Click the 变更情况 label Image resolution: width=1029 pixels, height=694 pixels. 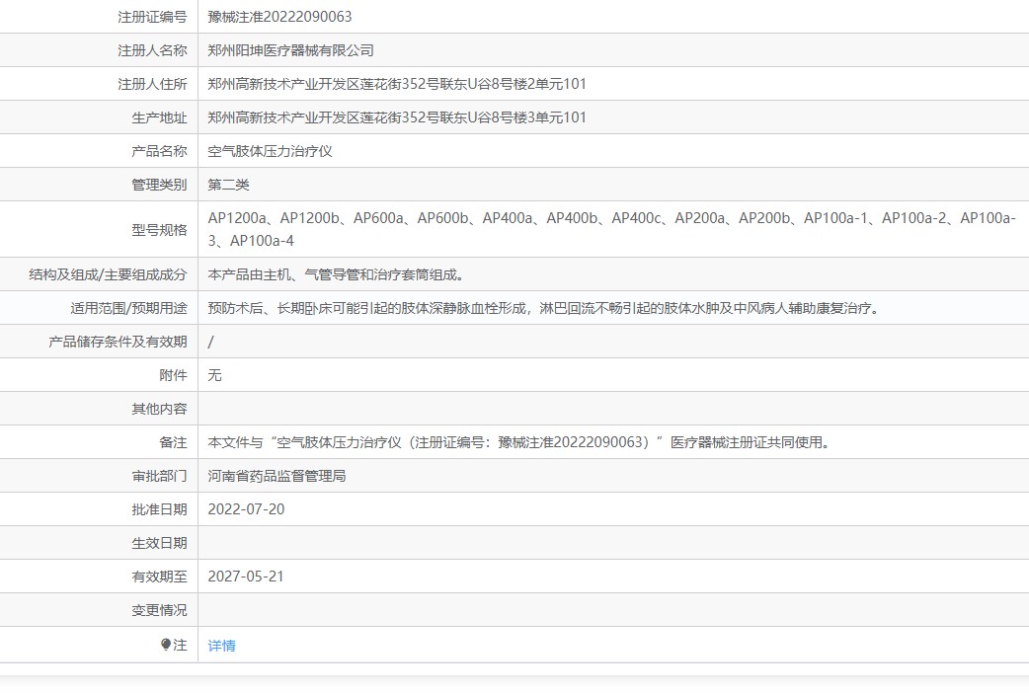(x=159, y=611)
